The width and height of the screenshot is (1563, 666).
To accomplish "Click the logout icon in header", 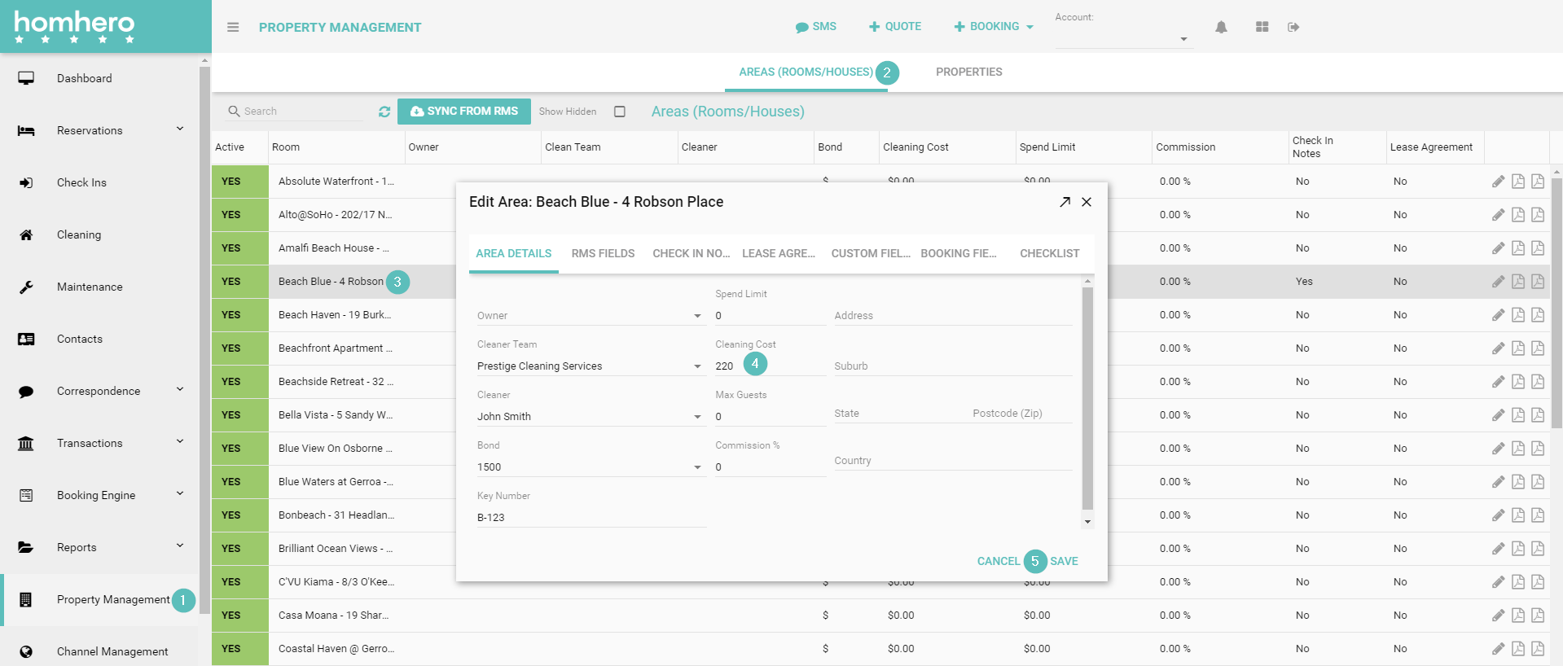I will click(x=1293, y=27).
